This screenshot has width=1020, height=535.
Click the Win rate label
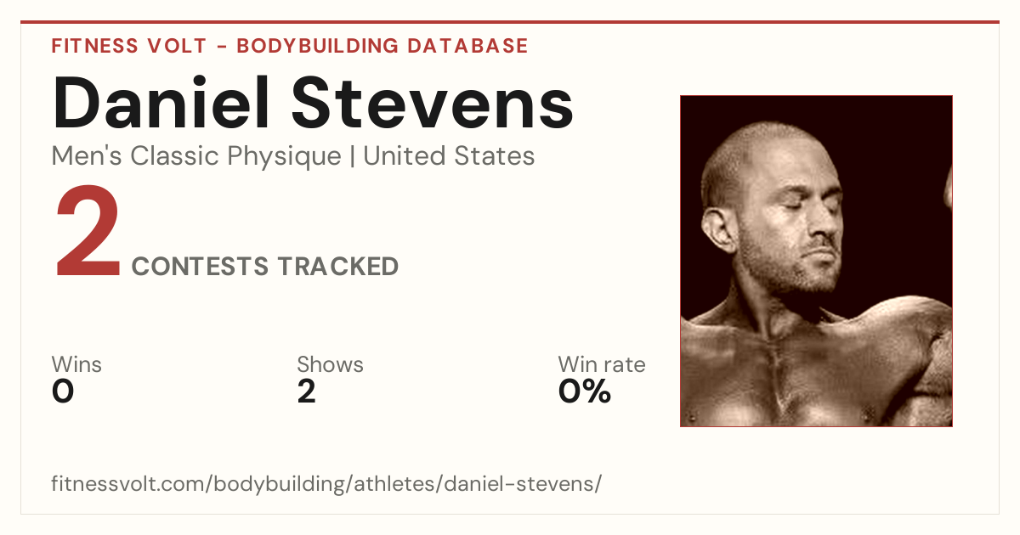[601, 364]
